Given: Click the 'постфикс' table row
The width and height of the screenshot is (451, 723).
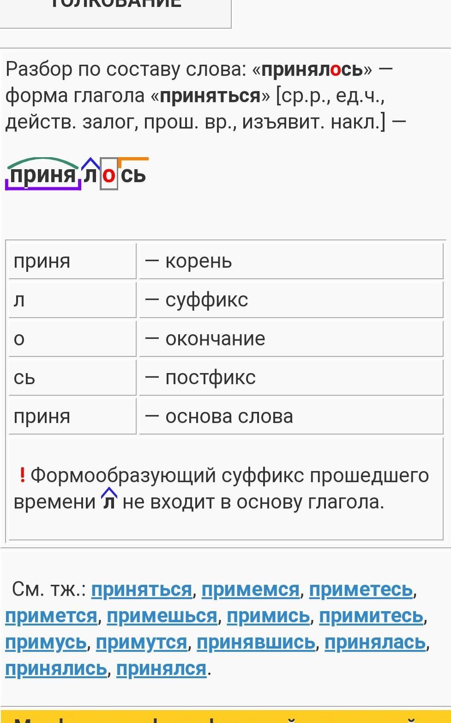Looking at the screenshot, I should point(225,378).
